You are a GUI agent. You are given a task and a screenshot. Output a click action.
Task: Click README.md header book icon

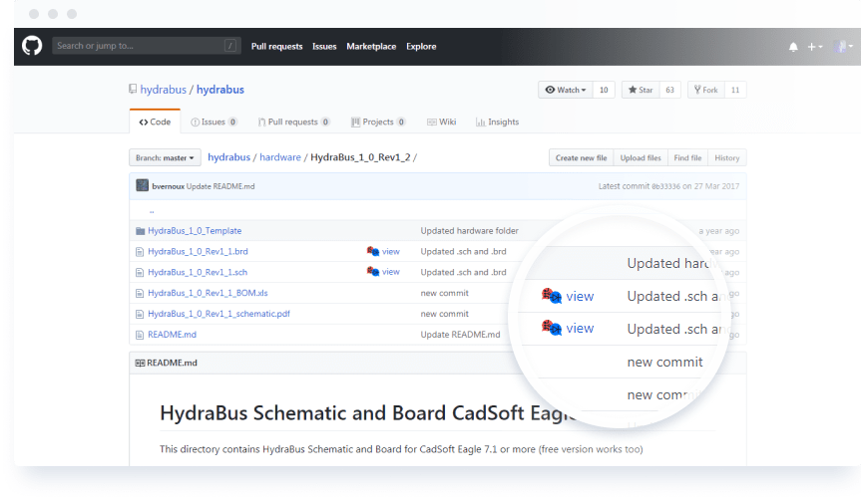[x=140, y=363]
